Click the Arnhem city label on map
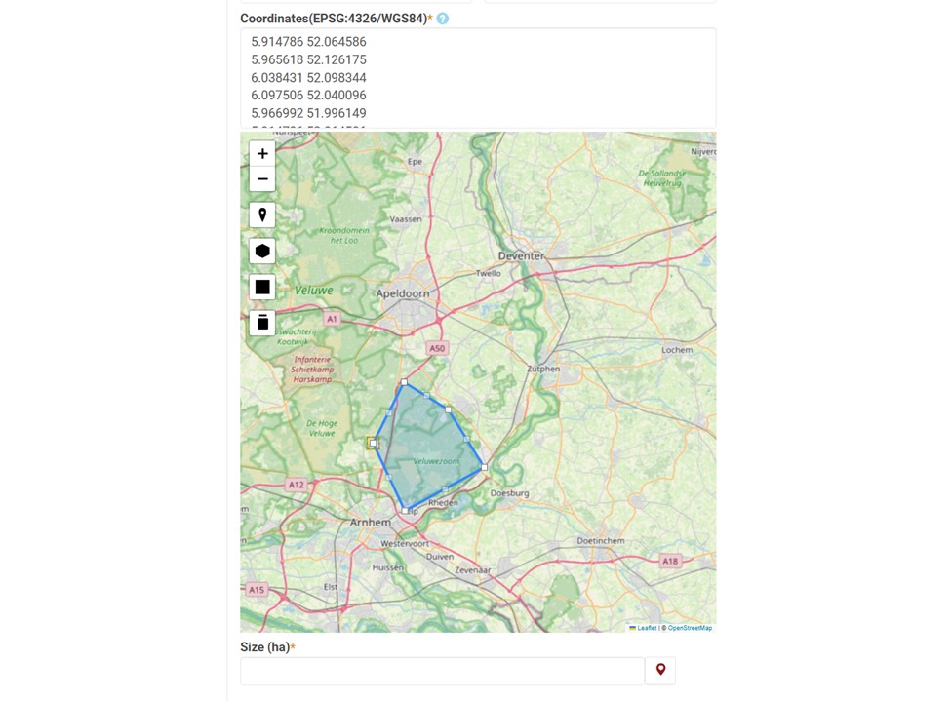952x702 pixels. [x=371, y=523]
